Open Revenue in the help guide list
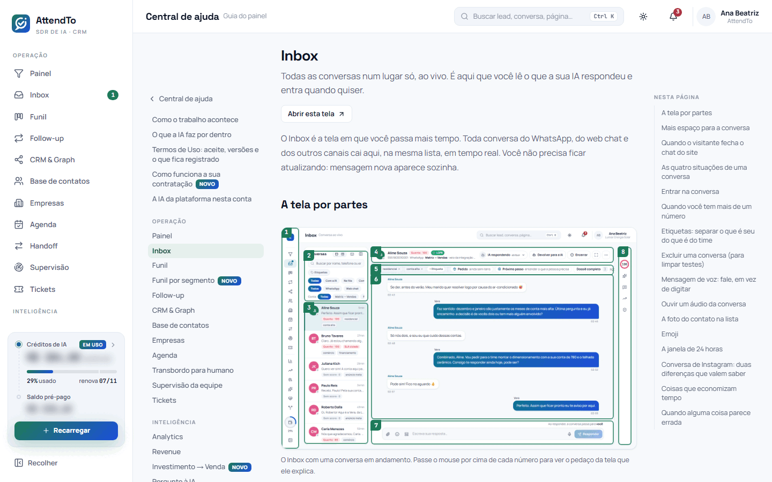 (x=167, y=451)
